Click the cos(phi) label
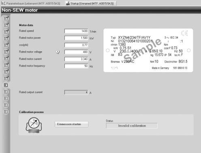The height and width of the screenshot is (153, 201). pos(24,45)
